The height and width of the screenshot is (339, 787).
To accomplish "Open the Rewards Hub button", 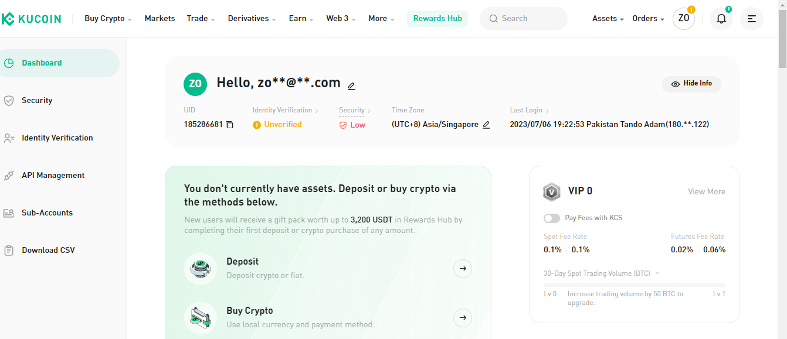I will [437, 19].
